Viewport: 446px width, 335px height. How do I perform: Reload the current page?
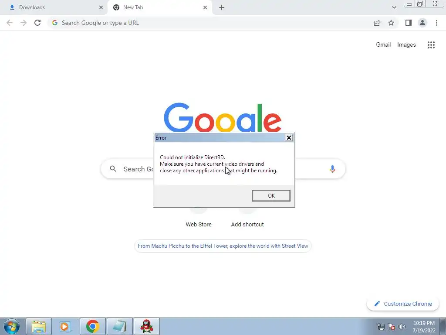click(x=37, y=23)
